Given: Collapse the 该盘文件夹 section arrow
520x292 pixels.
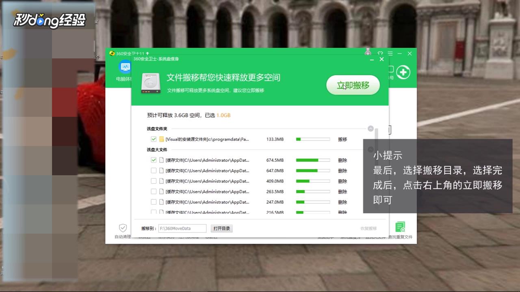Looking at the screenshot, I should pos(370,129).
